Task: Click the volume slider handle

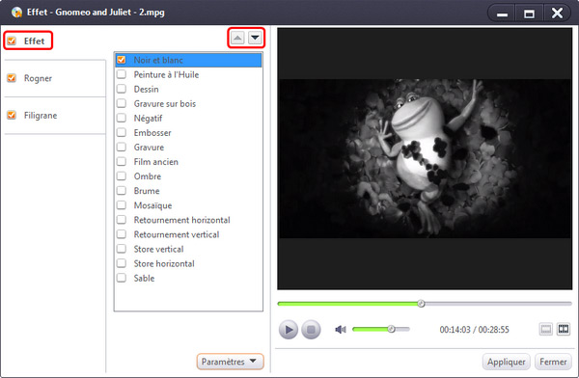Action: pyautogui.click(x=392, y=329)
